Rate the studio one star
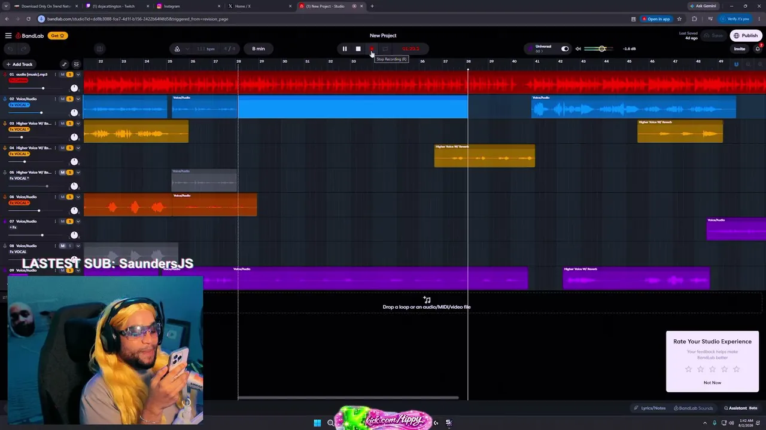Screen dimensions: 766x430 tap(688, 369)
